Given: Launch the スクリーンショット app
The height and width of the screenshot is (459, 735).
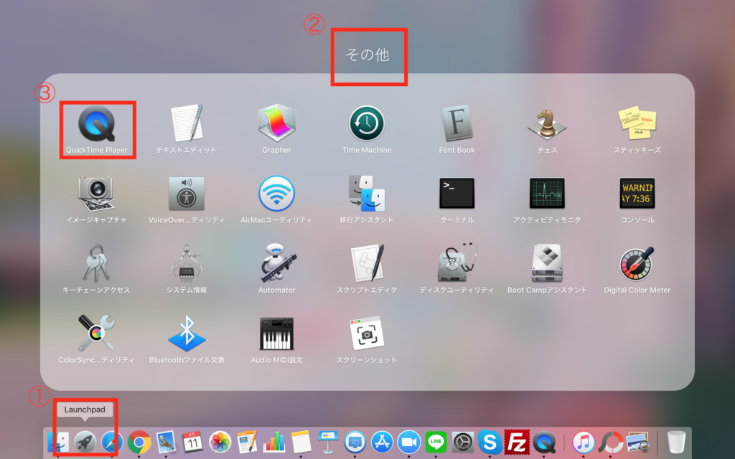Looking at the screenshot, I should click(x=367, y=333).
